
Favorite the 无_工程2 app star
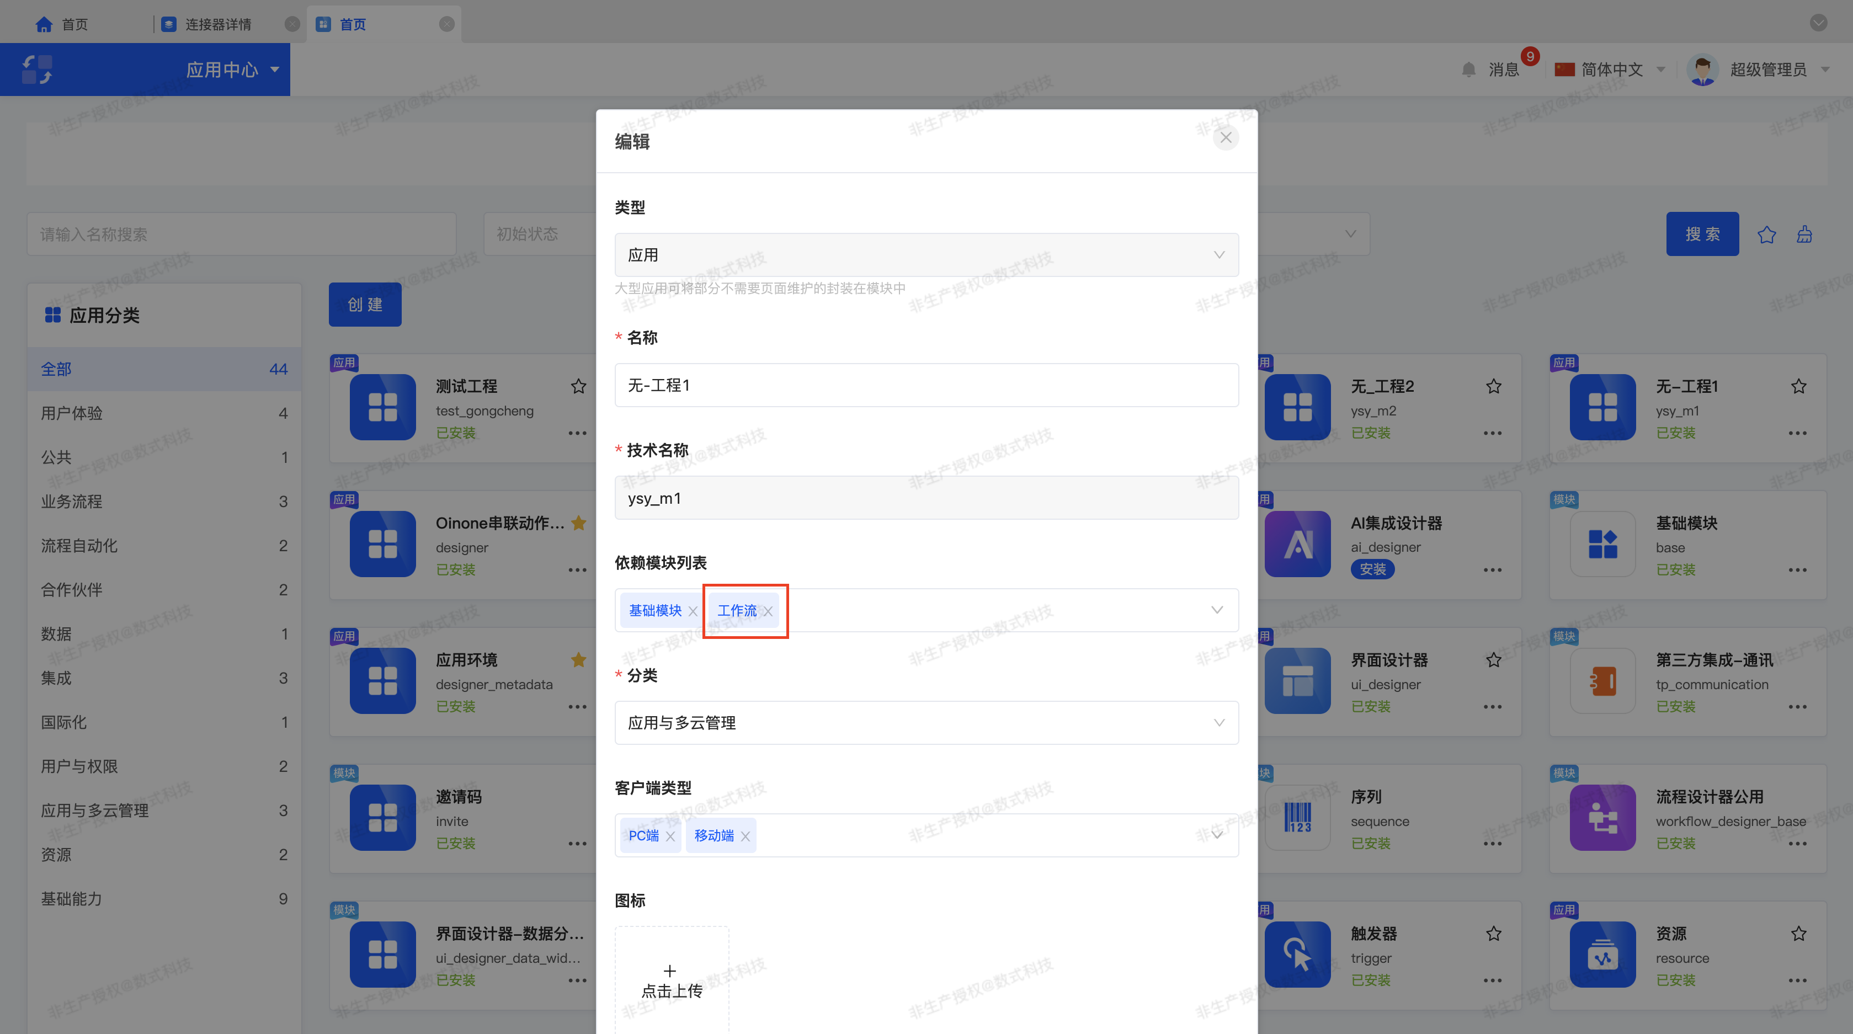(x=1493, y=387)
